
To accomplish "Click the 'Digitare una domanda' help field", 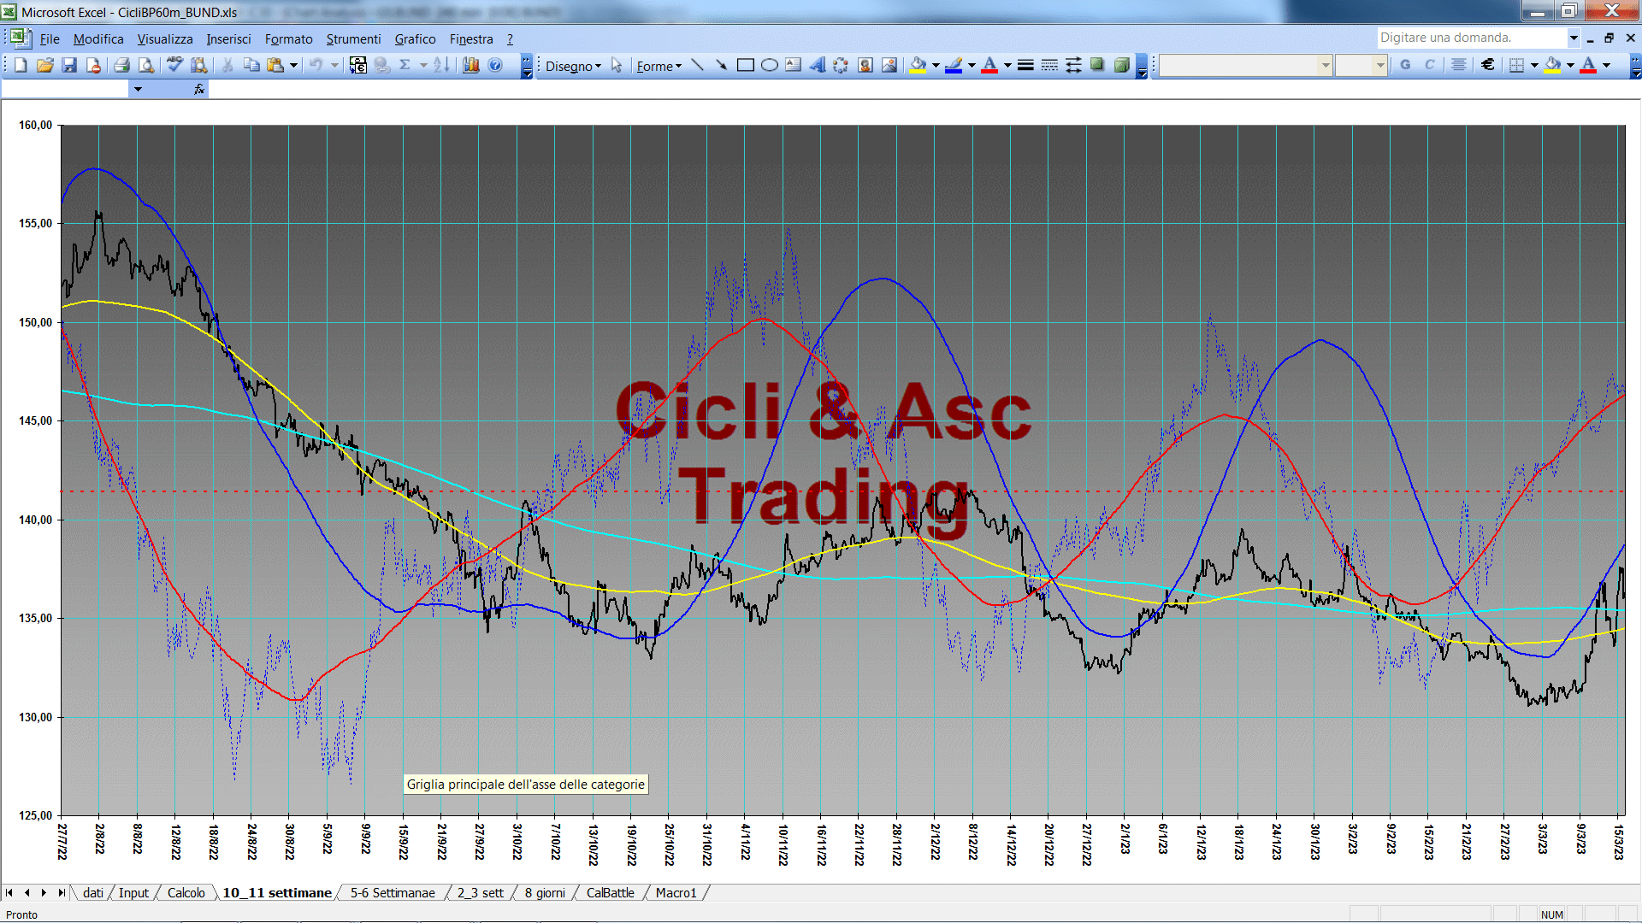I will (1471, 38).
